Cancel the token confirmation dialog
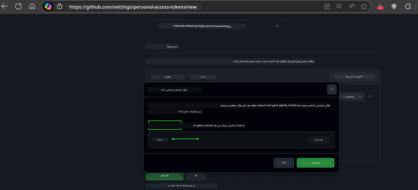The width and height of the screenshot is (418, 190). (284, 163)
